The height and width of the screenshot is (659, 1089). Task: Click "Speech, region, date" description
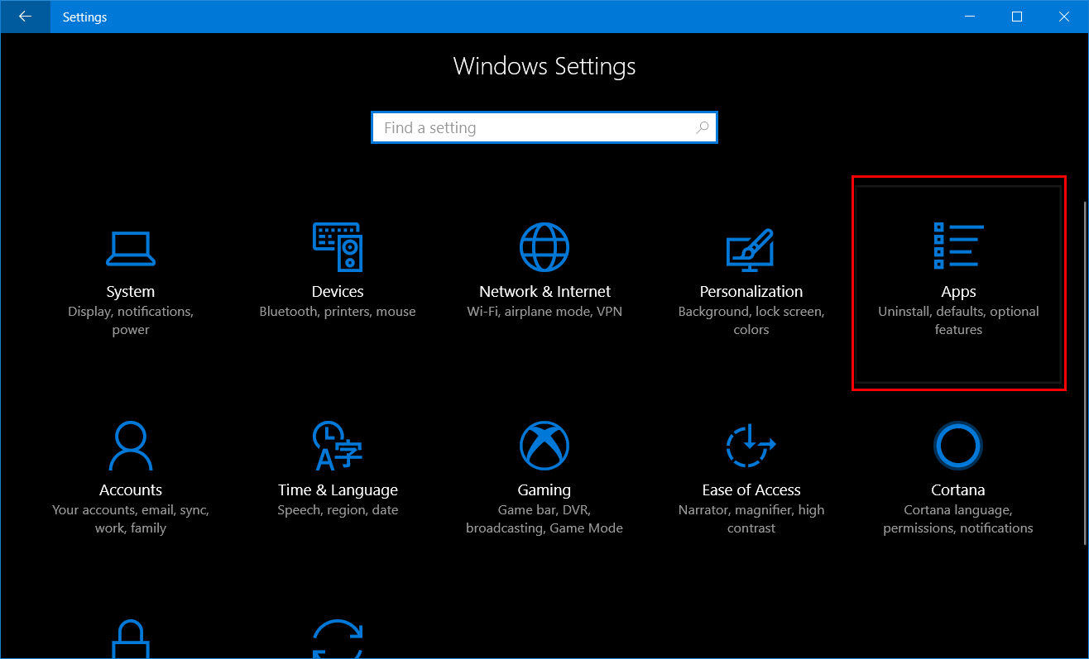point(338,510)
